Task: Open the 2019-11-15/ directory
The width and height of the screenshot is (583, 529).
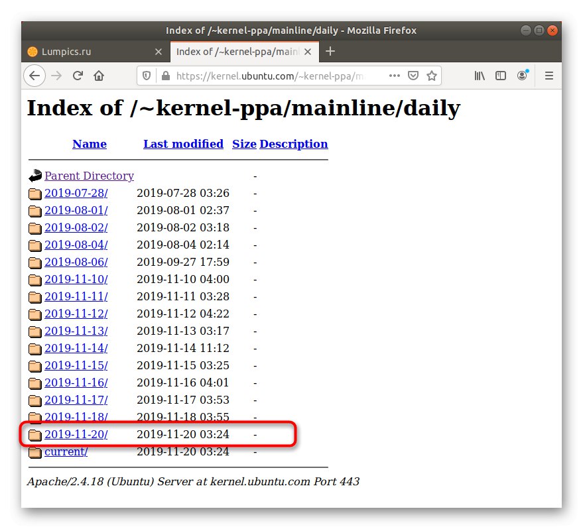Action: coord(76,365)
